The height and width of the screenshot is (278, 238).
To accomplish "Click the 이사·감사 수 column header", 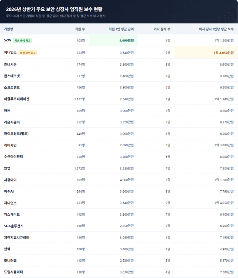I will [162, 29].
